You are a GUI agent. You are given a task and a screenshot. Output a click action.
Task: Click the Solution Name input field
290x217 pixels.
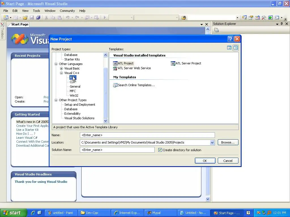[x=117, y=150]
